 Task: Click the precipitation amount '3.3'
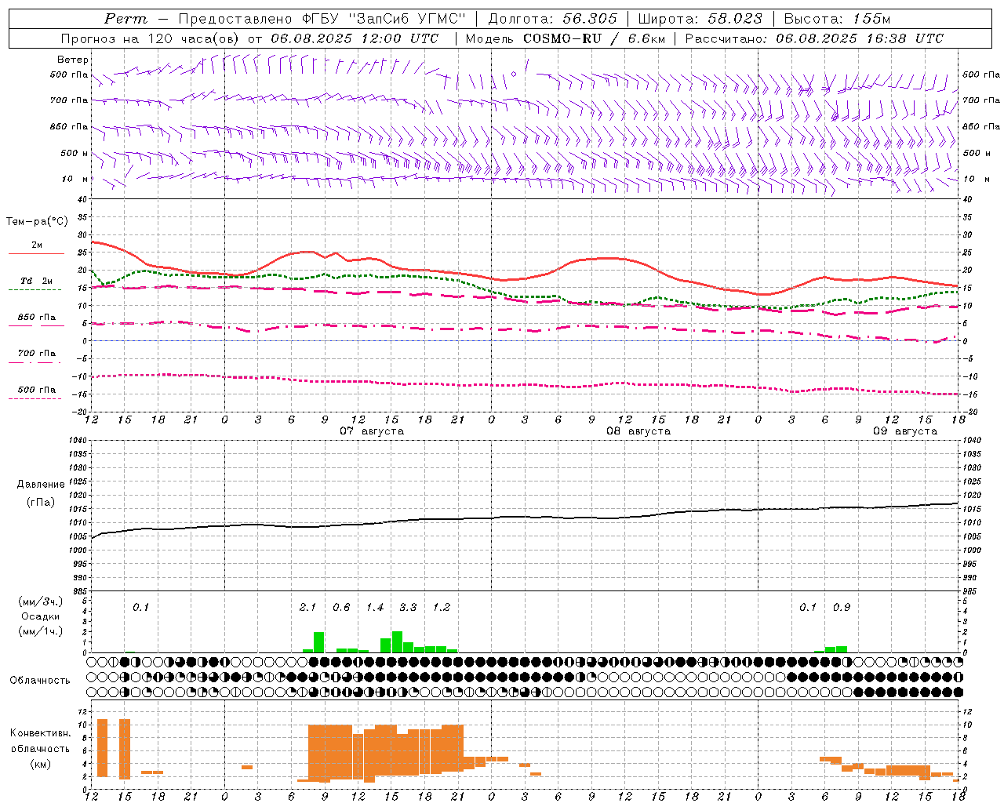(x=408, y=608)
